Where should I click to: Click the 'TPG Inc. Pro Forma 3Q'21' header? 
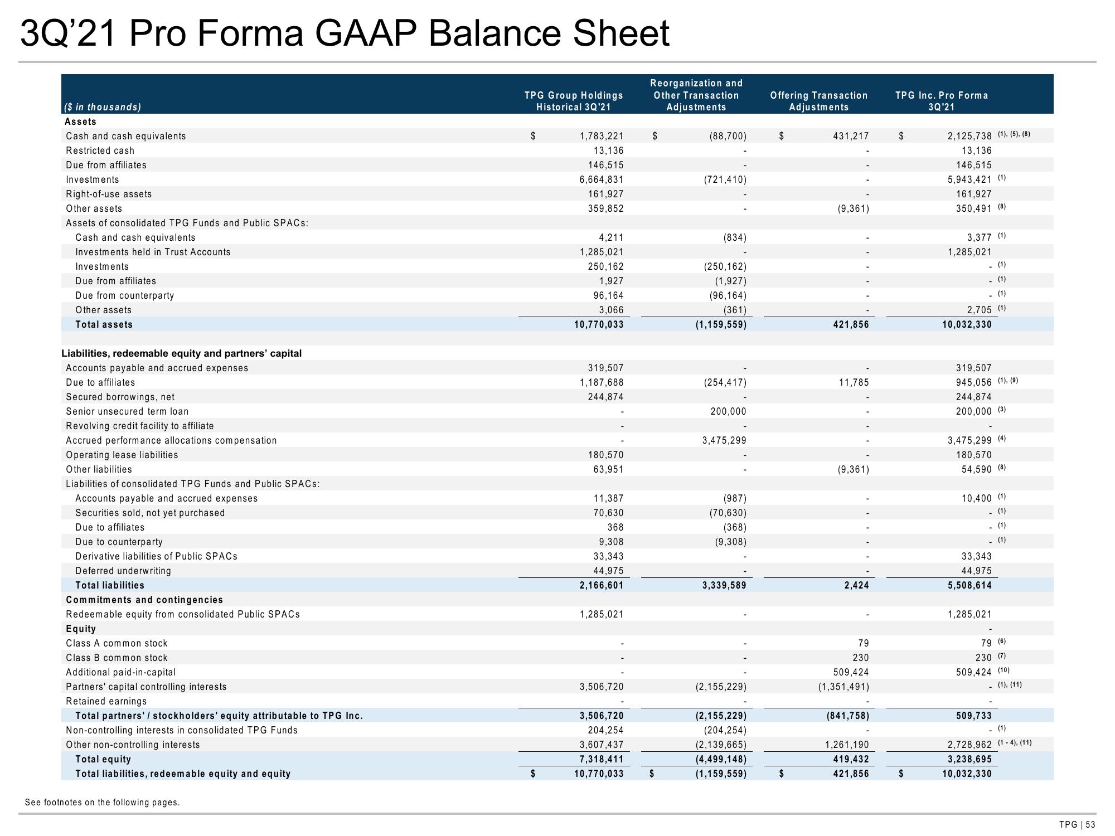[942, 101]
